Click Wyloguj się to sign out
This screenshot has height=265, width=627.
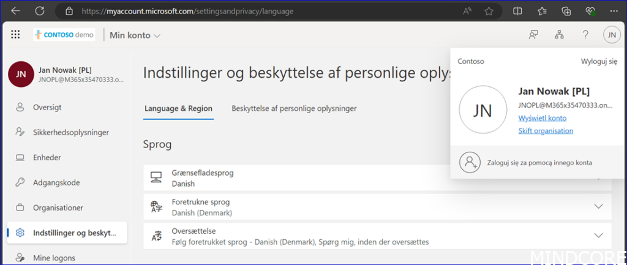pos(599,61)
